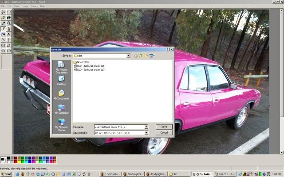Viewport: 284px width, 177px height.
Task: Switch to the E-Series Ov... taskbar window
Action: point(110,174)
